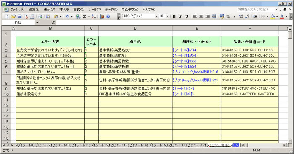Open the 表示(V) menu

click(49, 10)
